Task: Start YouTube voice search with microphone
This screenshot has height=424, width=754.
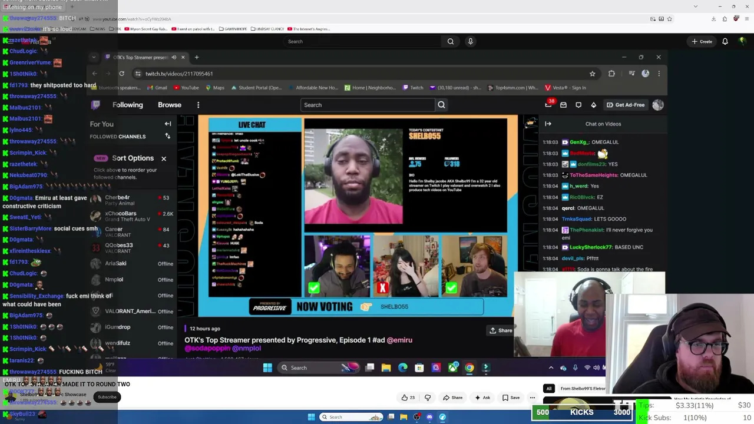Action: tap(470, 41)
